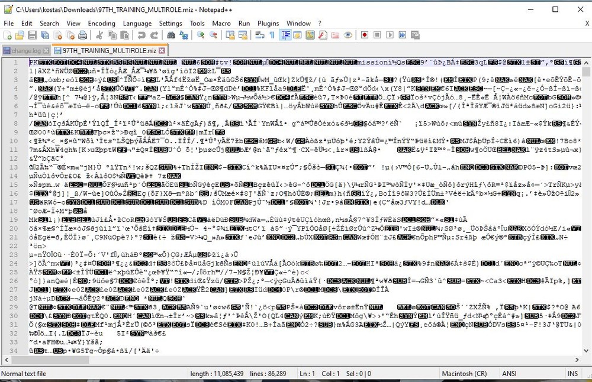This screenshot has height=382, width=592.
Task: Print the document using the Print icon
Action: pyautogui.click(x=83, y=35)
